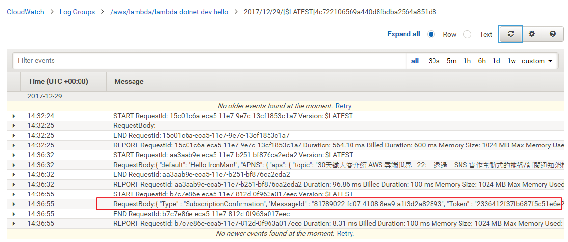Expand the 14:36:55 REPORT log row
The height and width of the screenshot is (242, 568).
(x=14, y=224)
